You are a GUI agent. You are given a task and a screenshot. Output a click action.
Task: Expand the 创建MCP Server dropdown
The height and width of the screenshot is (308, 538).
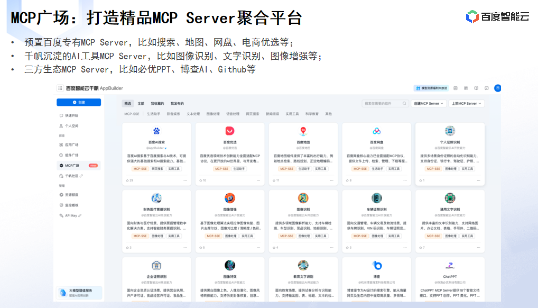point(428,103)
